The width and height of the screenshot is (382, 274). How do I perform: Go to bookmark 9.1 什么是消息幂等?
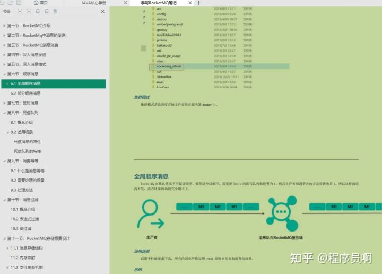27,170
